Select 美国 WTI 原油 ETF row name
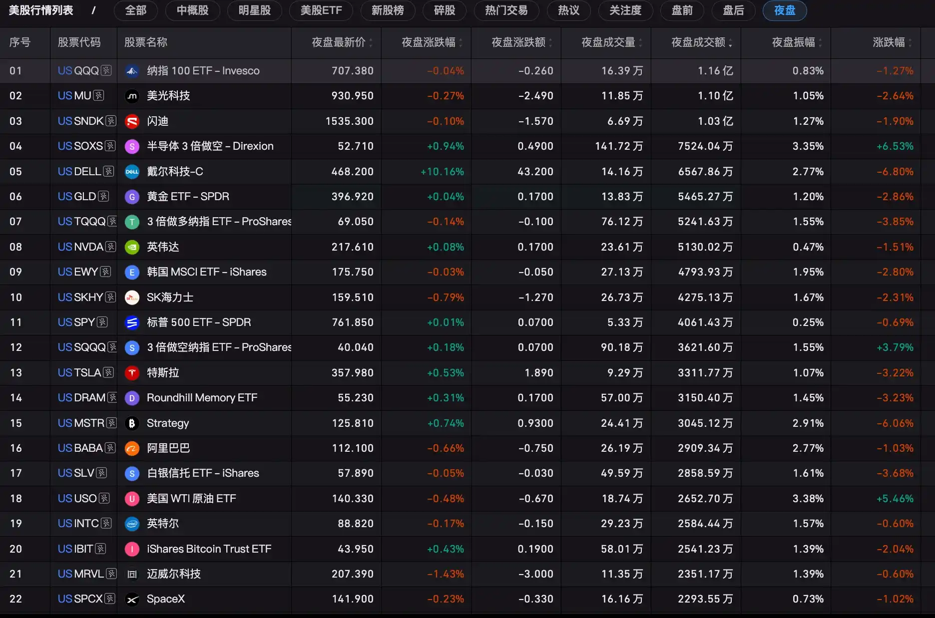 (x=191, y=499)
